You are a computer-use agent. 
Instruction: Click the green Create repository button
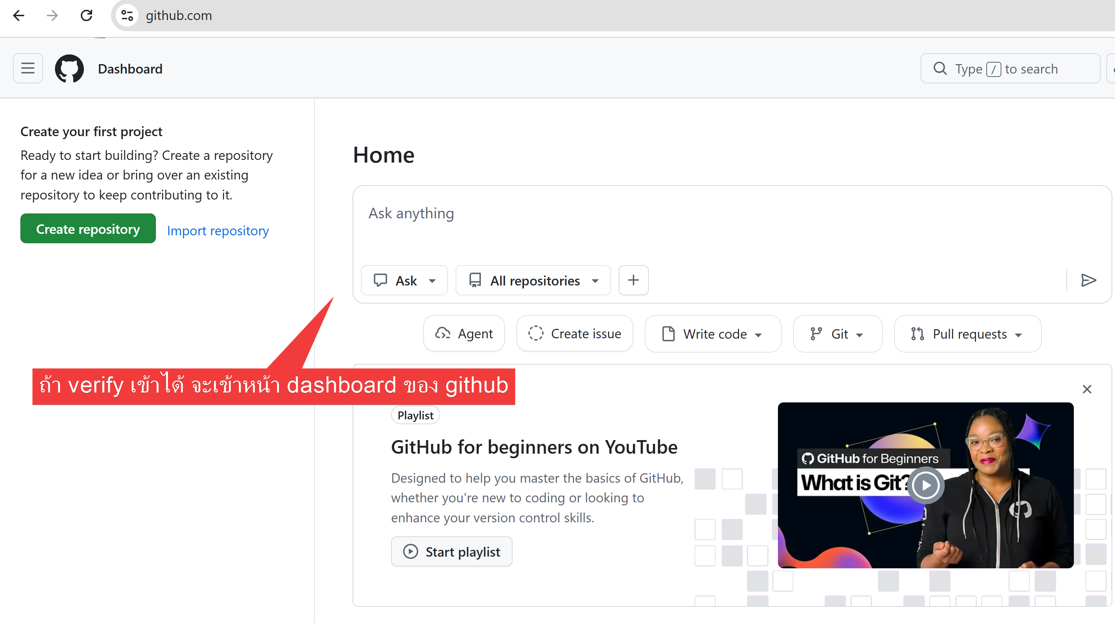tap(88, 229)
